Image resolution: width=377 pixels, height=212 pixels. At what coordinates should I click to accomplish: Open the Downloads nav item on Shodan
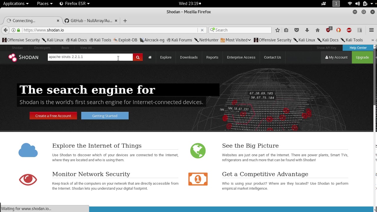[x=189, y=57]
